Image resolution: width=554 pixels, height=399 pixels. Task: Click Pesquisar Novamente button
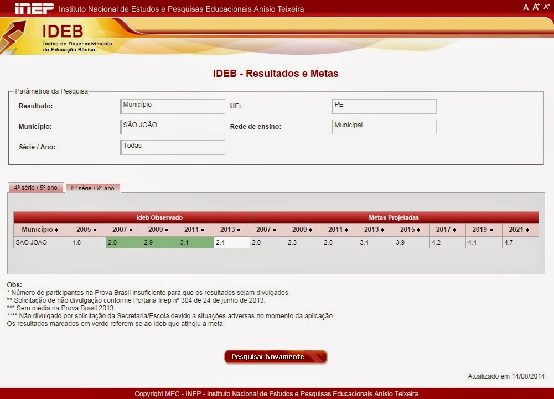coord(276,357)
